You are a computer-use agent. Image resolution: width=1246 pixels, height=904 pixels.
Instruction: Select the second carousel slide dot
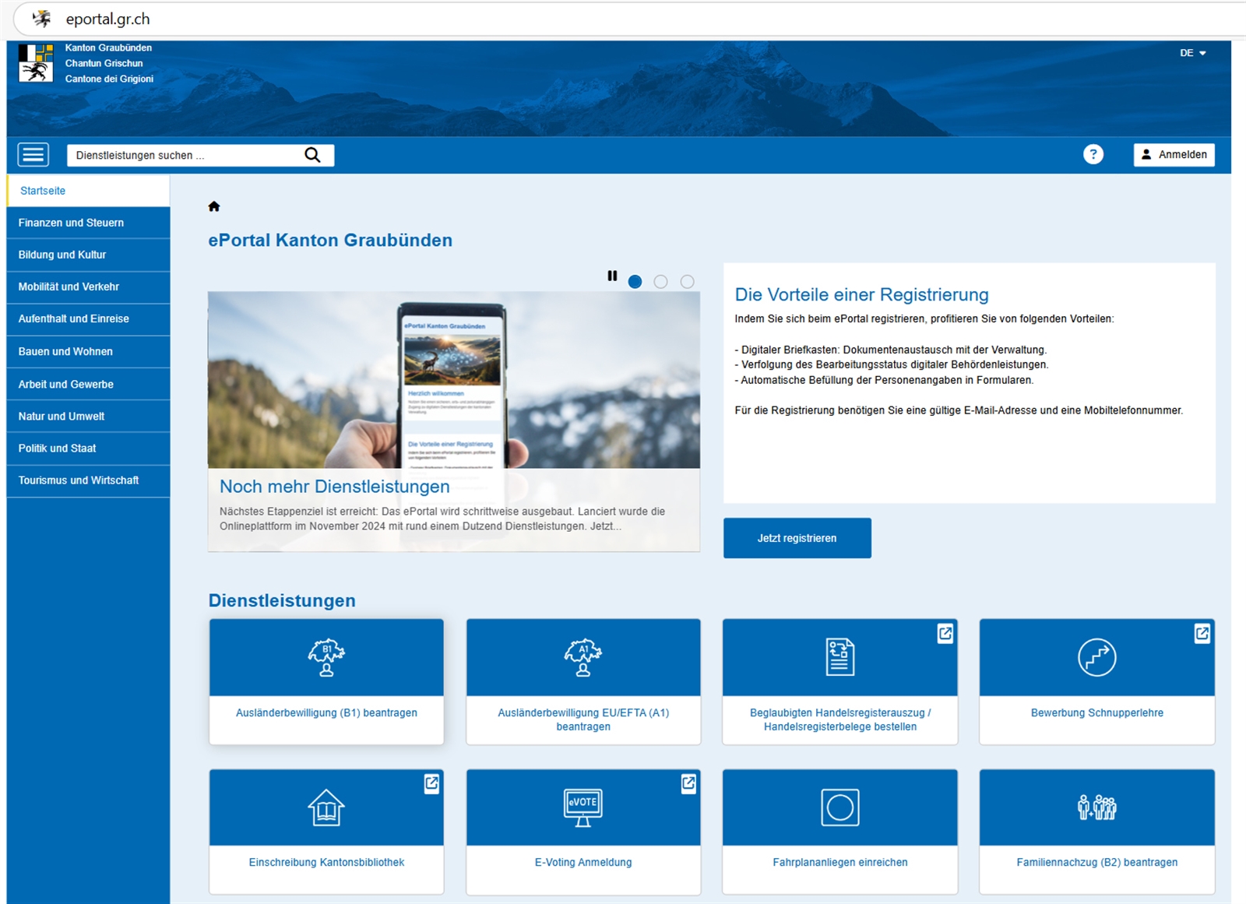tap(660, 282)
